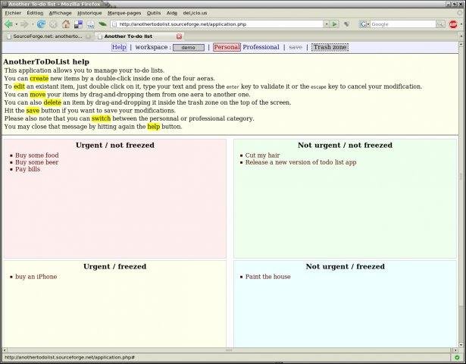The width and height of the screenshot is (466, 364).
Task: Click the 'AnotherToDoList help' title
Action: 46,62
